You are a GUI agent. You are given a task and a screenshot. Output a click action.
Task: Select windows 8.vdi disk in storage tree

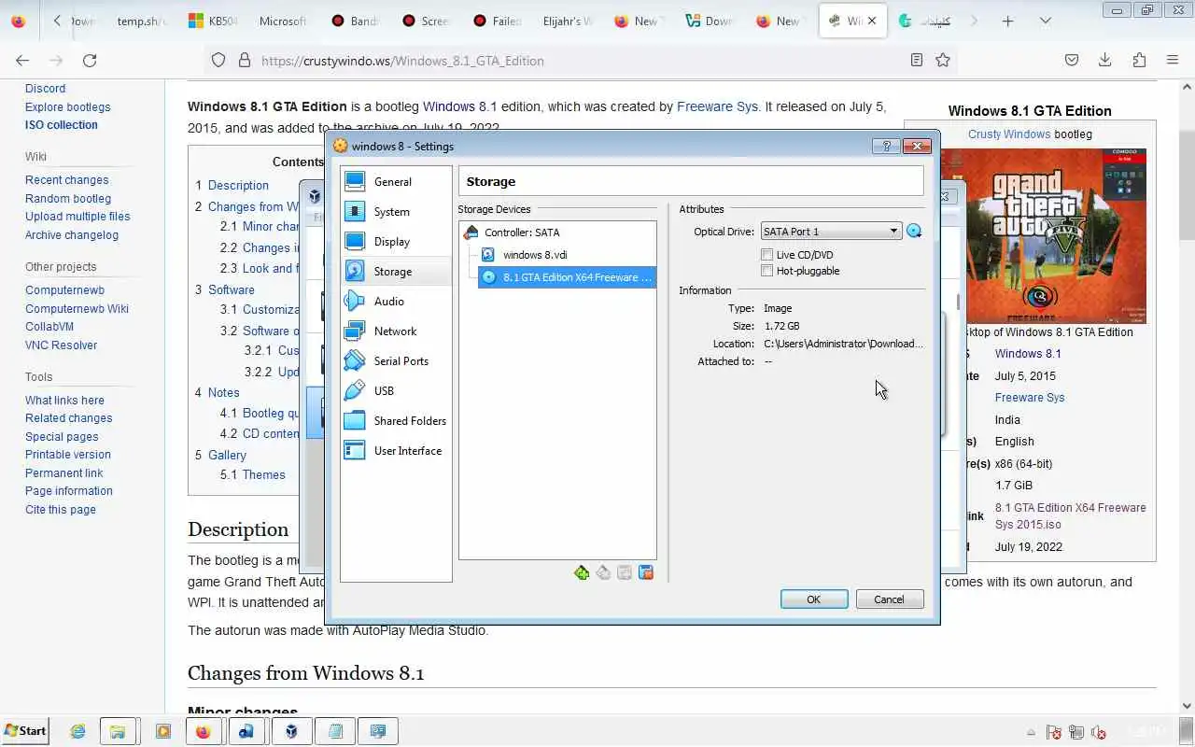pyautogui.click(x=535, y=255)
